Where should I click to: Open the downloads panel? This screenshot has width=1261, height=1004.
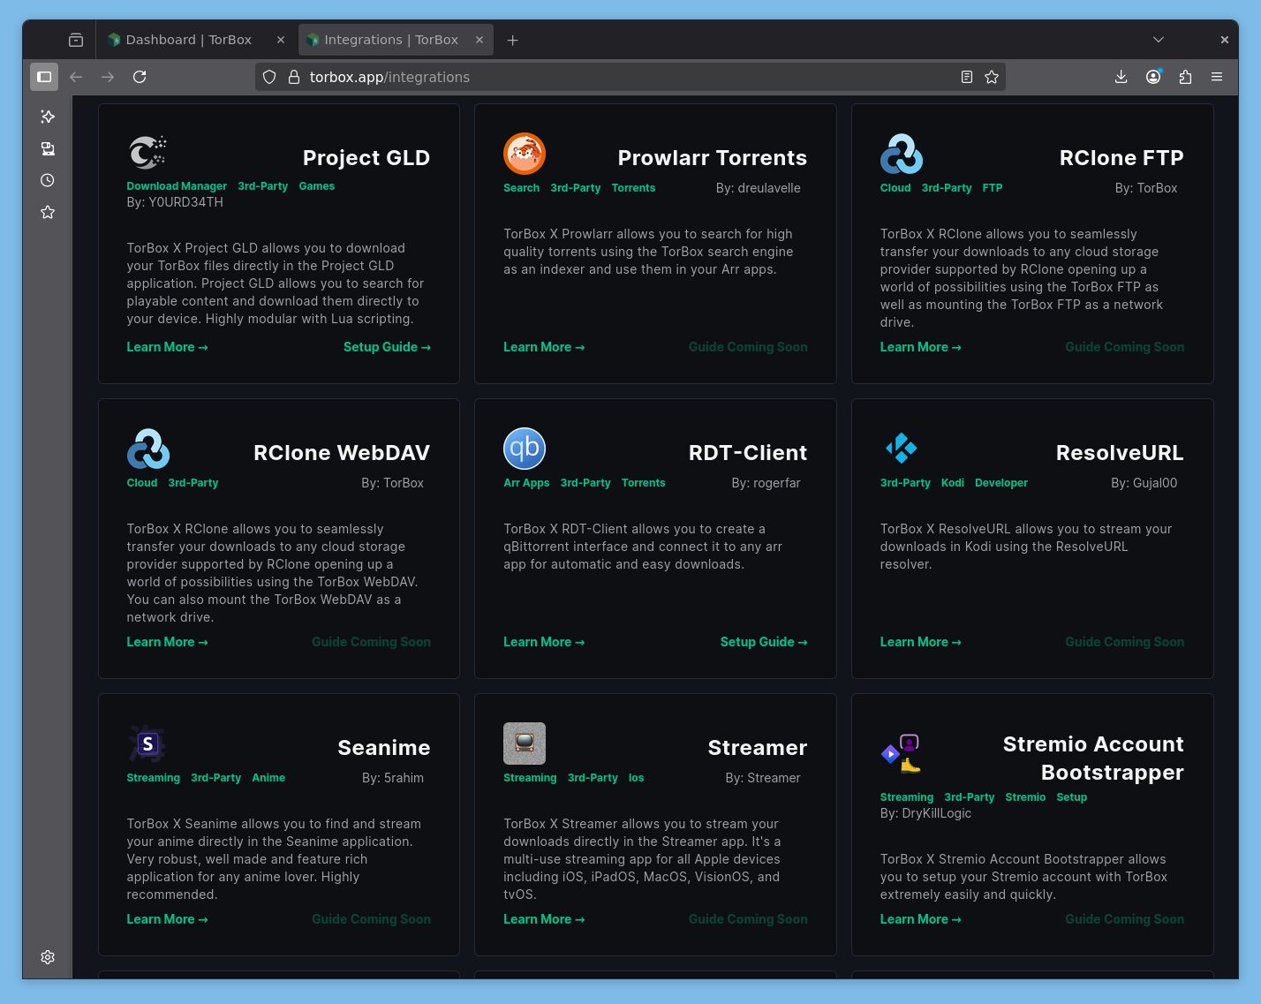click(1121, 77)
